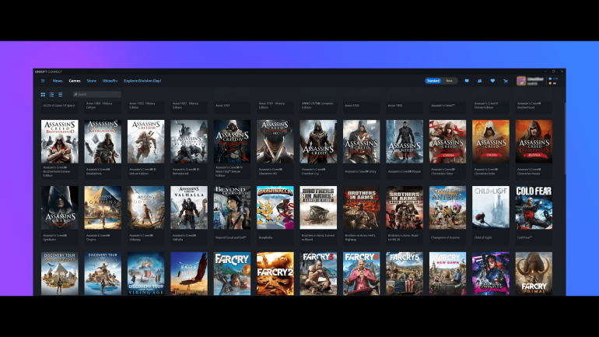
Task: Open Far Cry 5 cover
Action: point(405,274)
